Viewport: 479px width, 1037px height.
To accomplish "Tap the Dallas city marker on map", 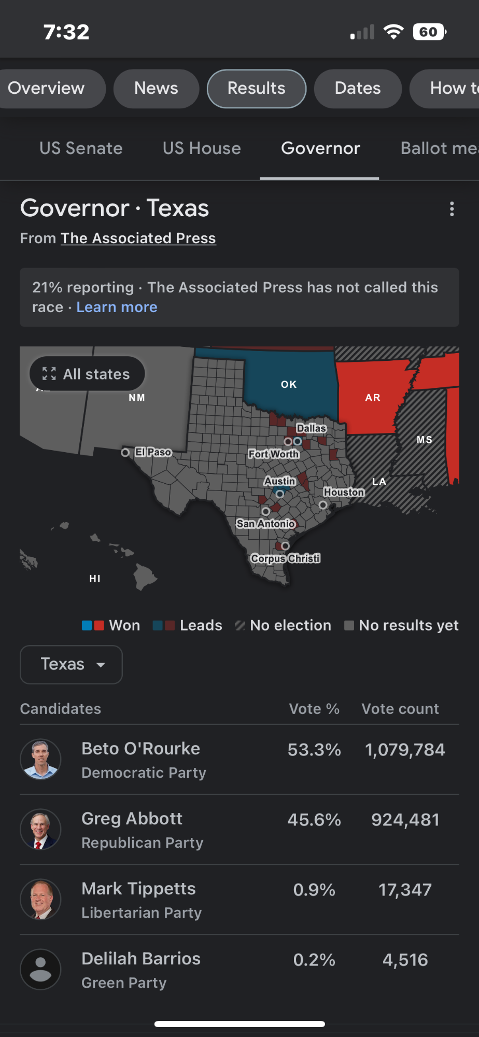I will click(x=298, y=441).
